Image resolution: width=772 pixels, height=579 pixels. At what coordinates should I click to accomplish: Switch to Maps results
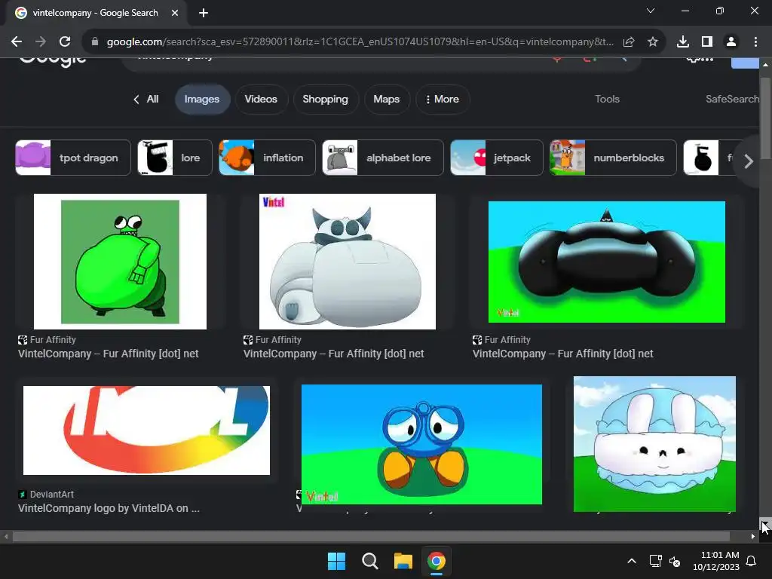(387, 99)
